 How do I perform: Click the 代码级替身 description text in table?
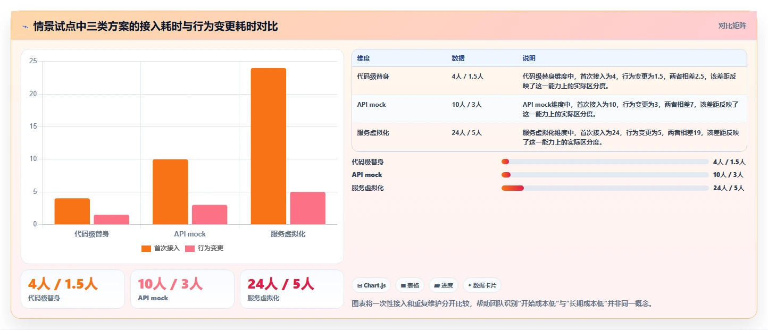[x=630, y=81]
